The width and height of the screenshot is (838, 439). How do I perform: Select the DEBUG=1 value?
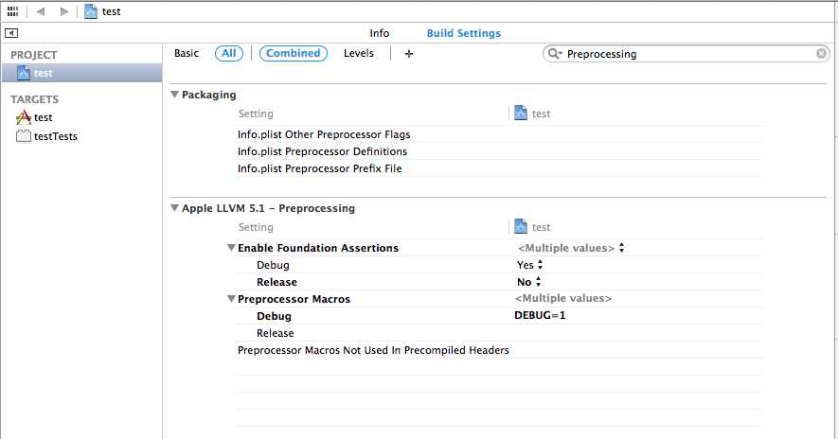[540, 315]
